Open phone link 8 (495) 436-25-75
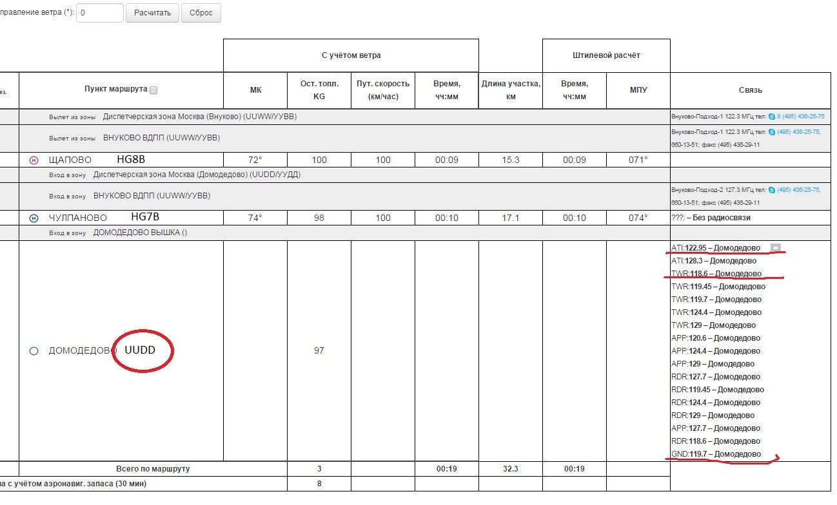837x505 pixels. point(800,117)
